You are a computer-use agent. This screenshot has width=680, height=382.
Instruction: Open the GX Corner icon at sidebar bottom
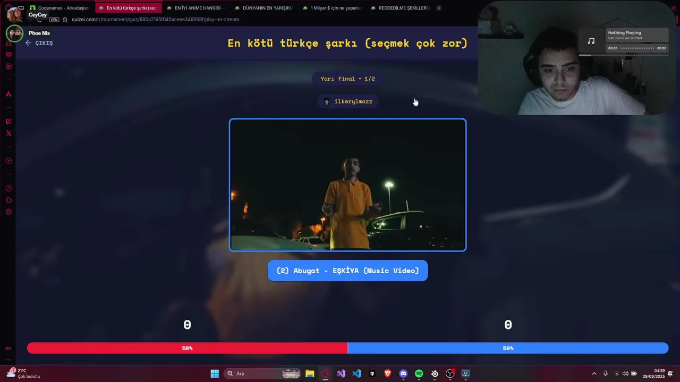tap(8, 348)
